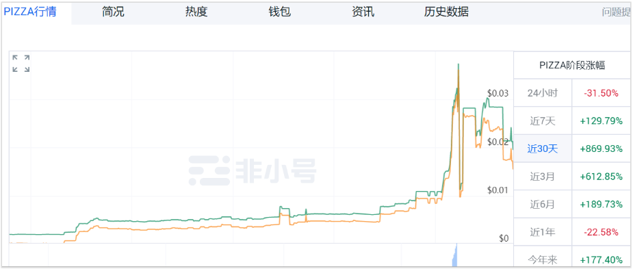Select the 近1年 period row
This screenshot has height=269, width=633.
[572, 232]
